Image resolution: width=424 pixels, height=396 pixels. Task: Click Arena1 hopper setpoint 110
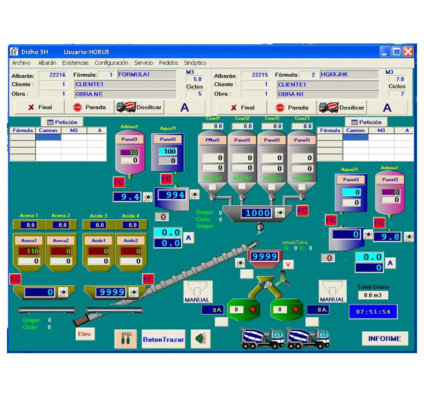tap(29, 251)
